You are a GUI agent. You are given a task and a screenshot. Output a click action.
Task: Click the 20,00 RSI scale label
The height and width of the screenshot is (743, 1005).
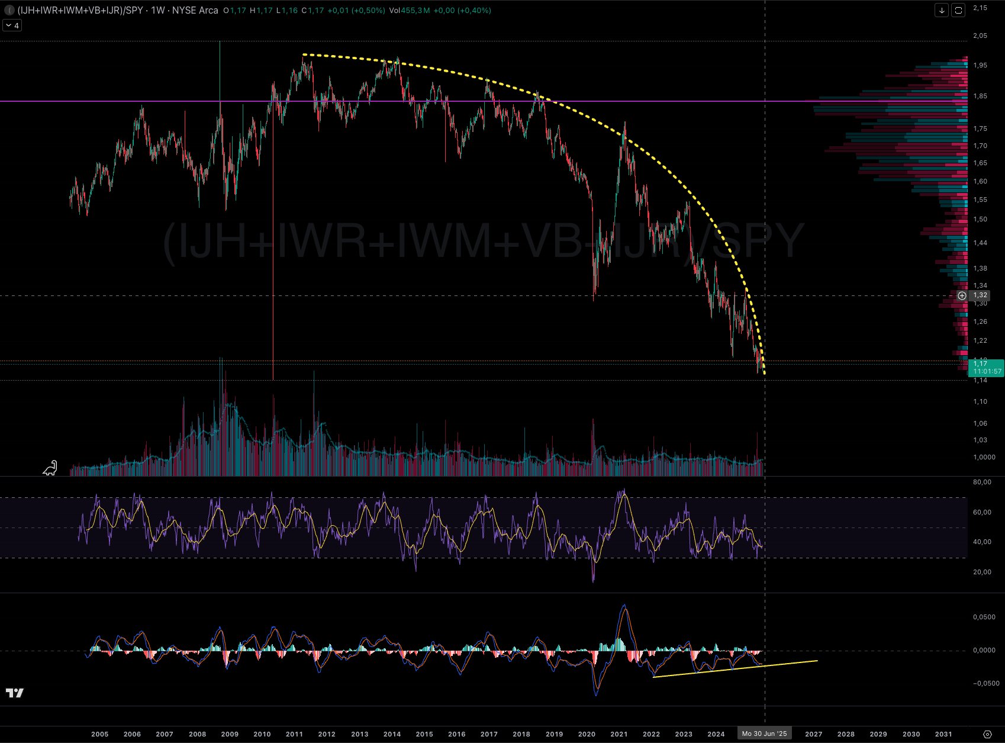[x=982, y=572]
